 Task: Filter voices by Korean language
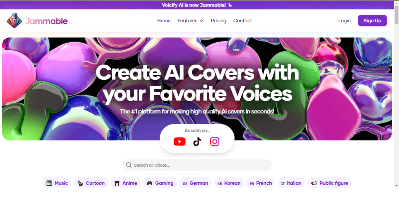[x=229, y=183]
